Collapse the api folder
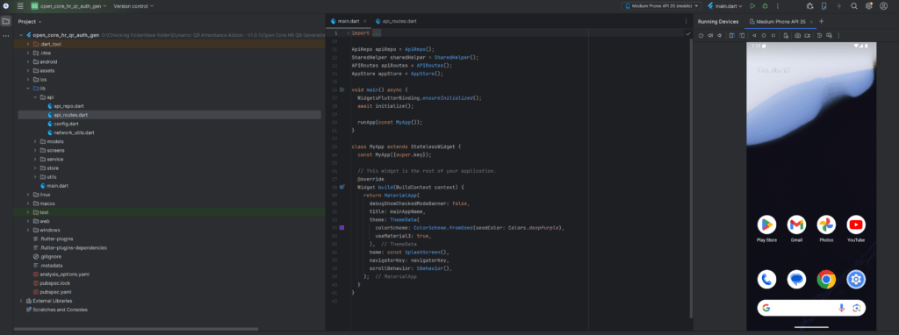899x335 pixels. 35,97
